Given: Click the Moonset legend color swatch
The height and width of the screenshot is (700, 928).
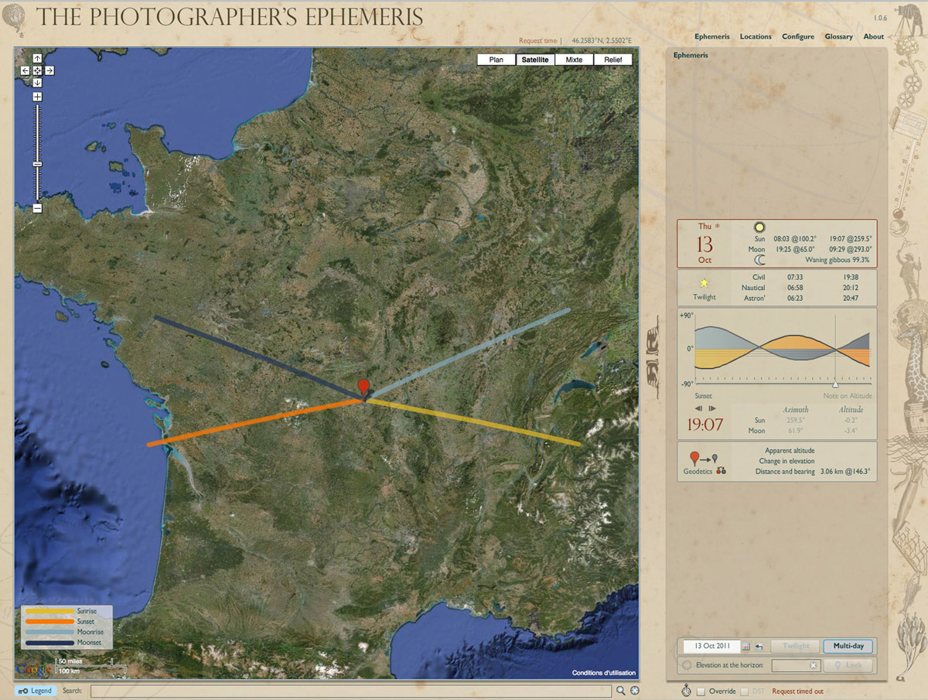Looking at the screenshot, I should click(50, 642).
